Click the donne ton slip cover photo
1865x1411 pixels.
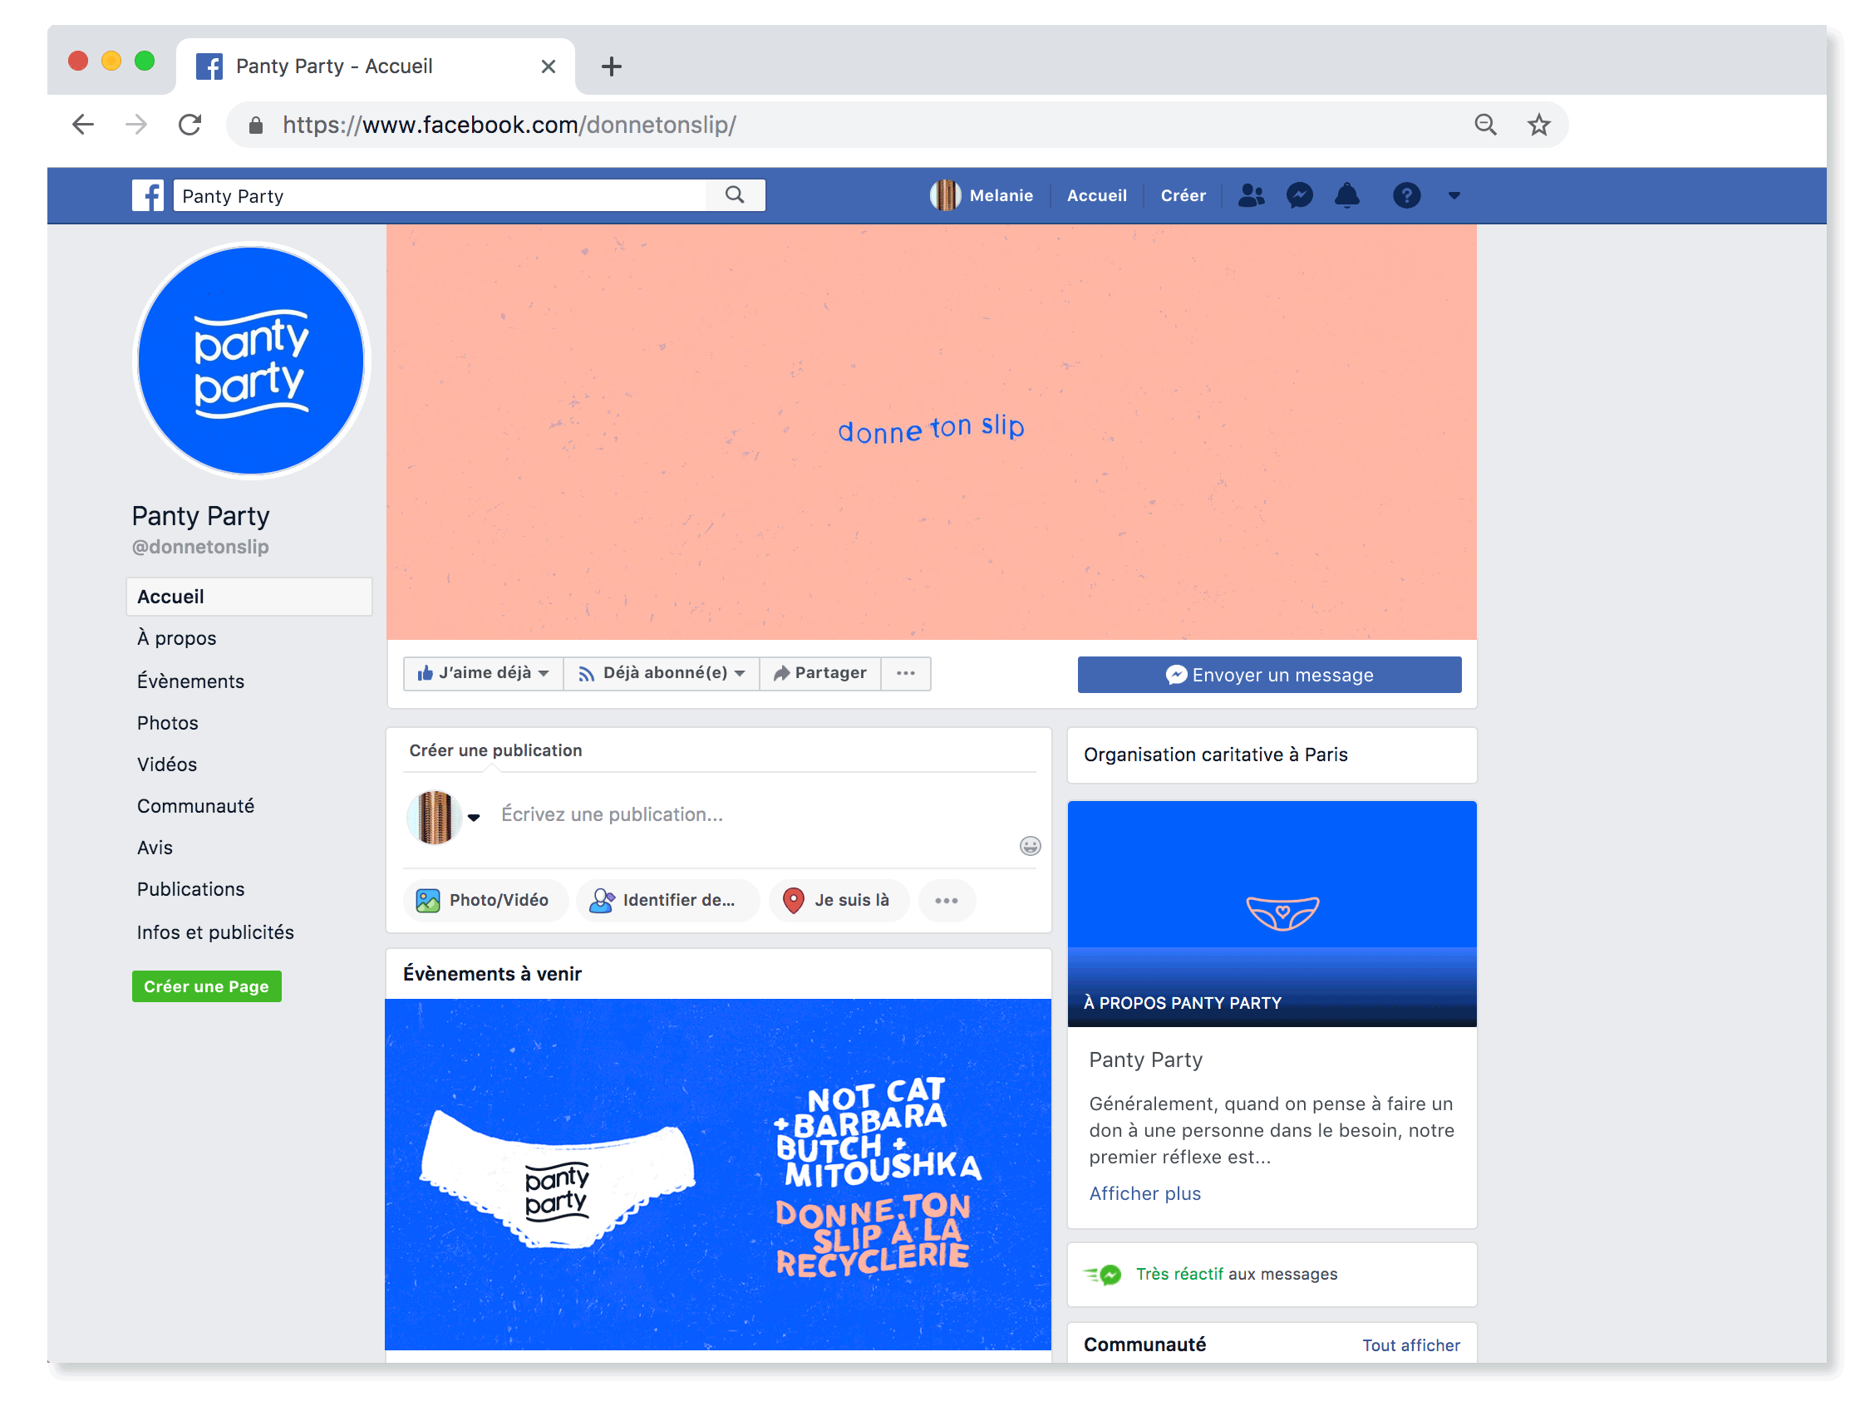tap(931, 432)
